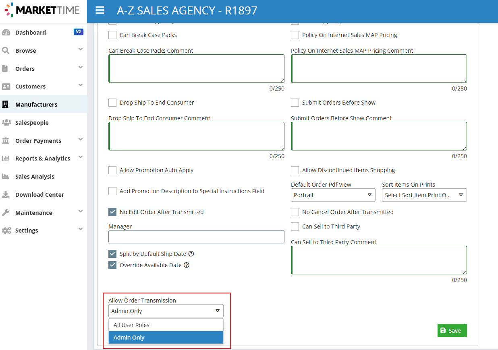Expand the Settings menu chevron

pos(81,229)
